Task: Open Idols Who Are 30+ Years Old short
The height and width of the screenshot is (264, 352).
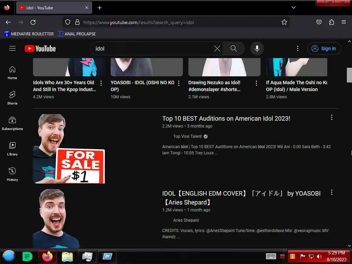Action: [64, 86]
